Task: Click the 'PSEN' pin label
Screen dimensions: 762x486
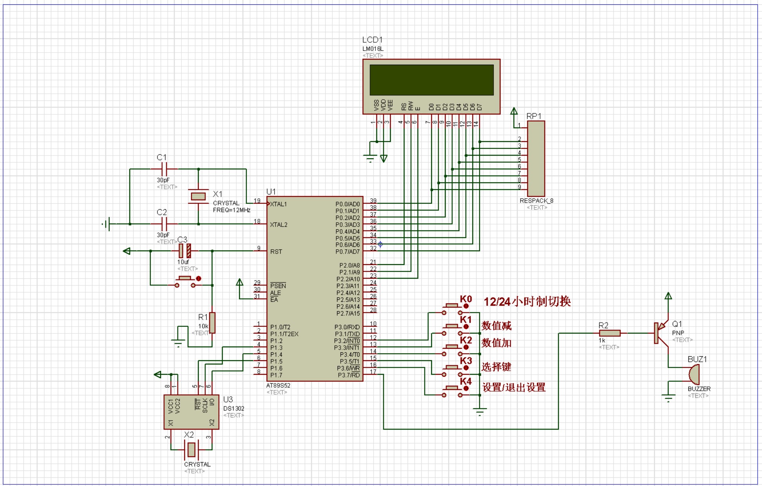Action: pos(278,286)
